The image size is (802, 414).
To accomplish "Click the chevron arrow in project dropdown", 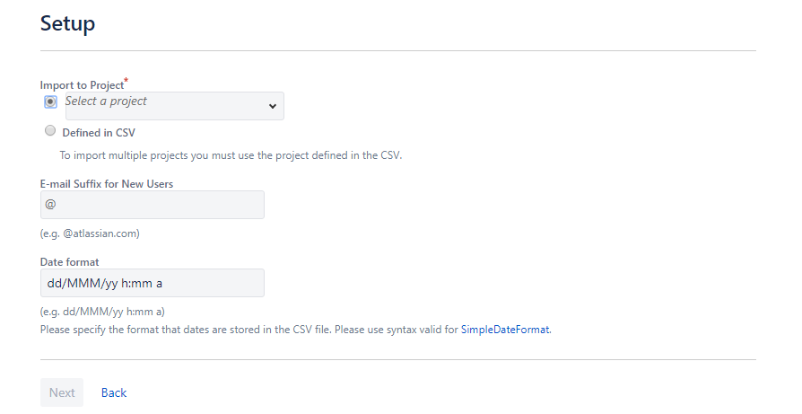I will pyautogui.click(x=273, y=106).
